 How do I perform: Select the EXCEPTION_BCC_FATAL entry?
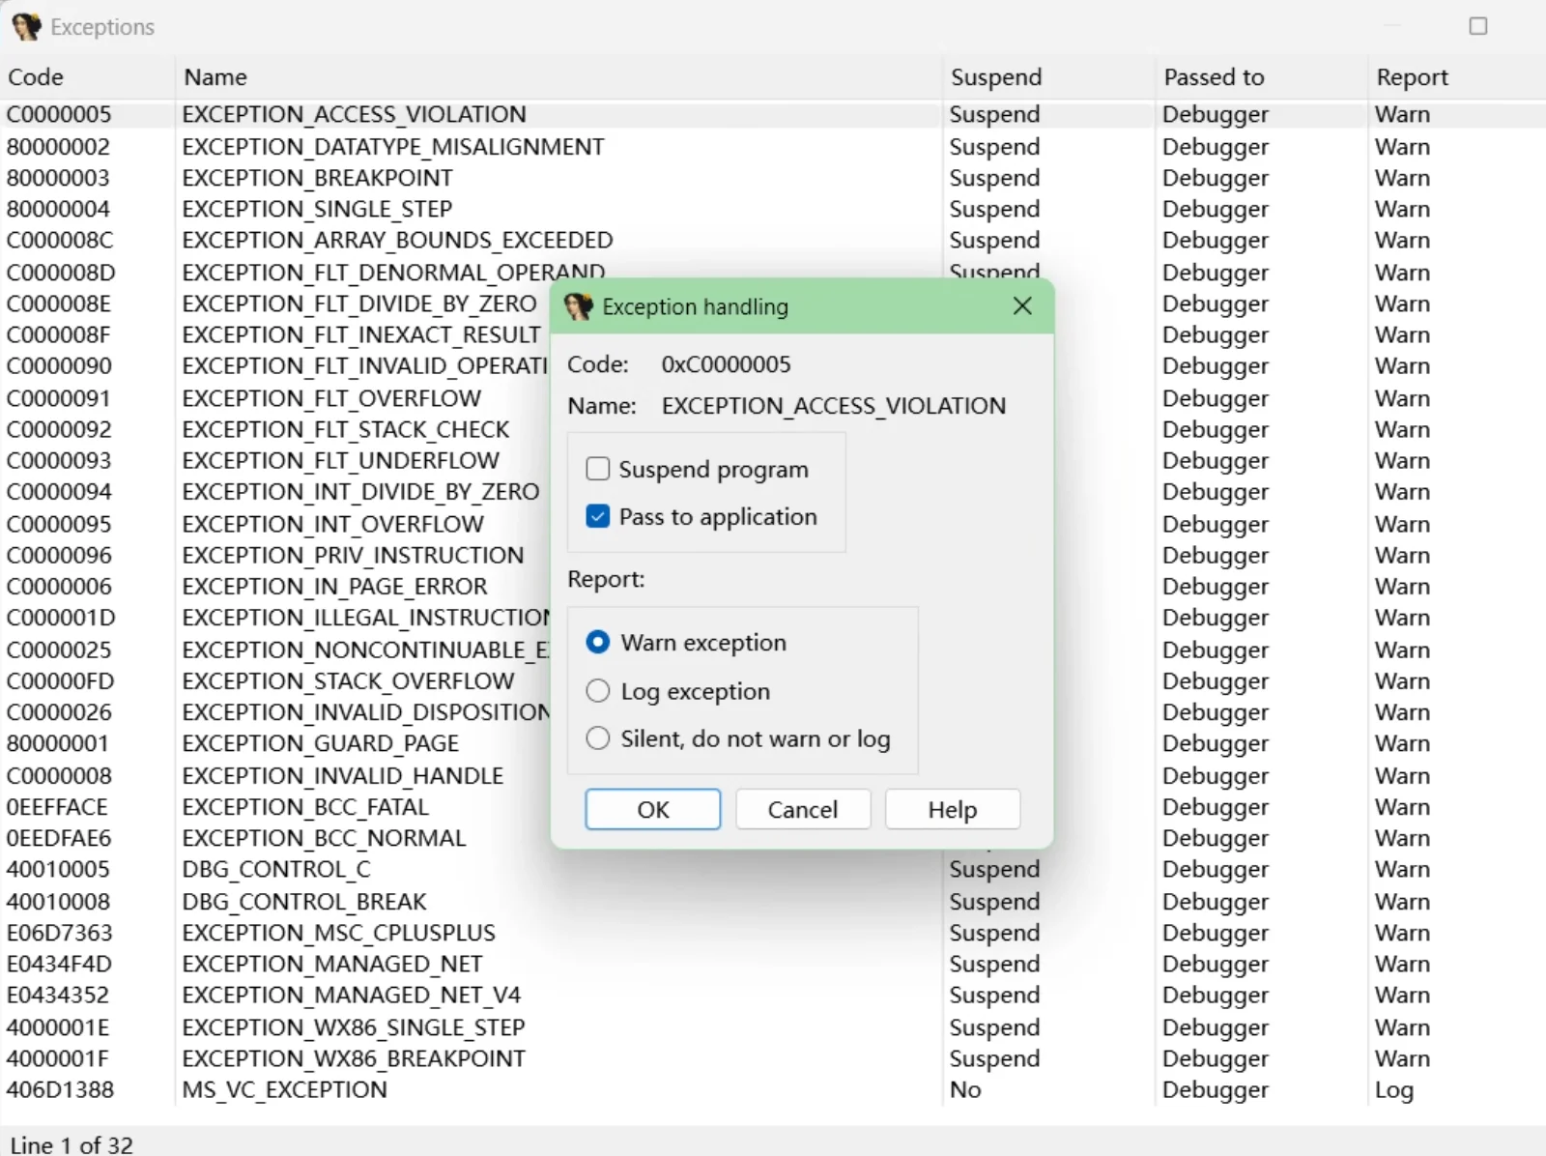point(304,807)
